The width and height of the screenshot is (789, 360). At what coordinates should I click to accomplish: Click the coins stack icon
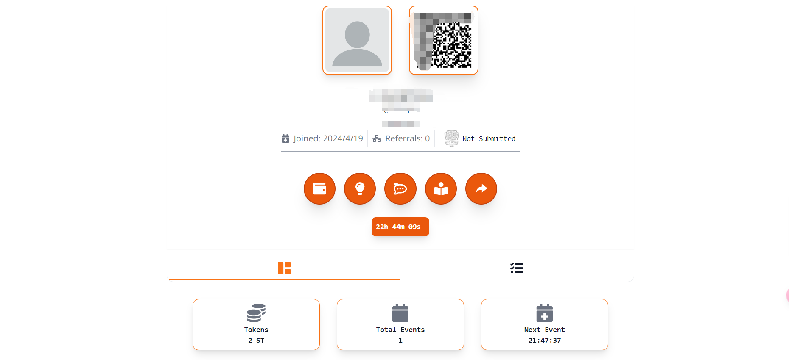point(256,313)
